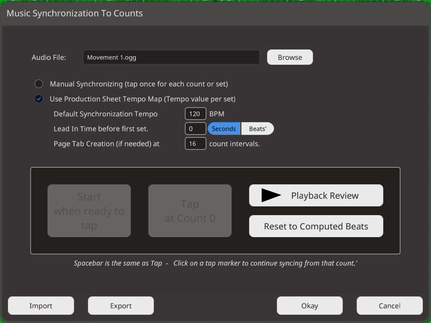
Task: Switch lead-in unit to Seconds
Action: coord(224,129)
